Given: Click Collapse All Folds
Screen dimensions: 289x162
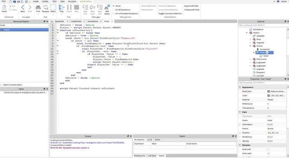Looking at the screenshot, I should point(191,10).
